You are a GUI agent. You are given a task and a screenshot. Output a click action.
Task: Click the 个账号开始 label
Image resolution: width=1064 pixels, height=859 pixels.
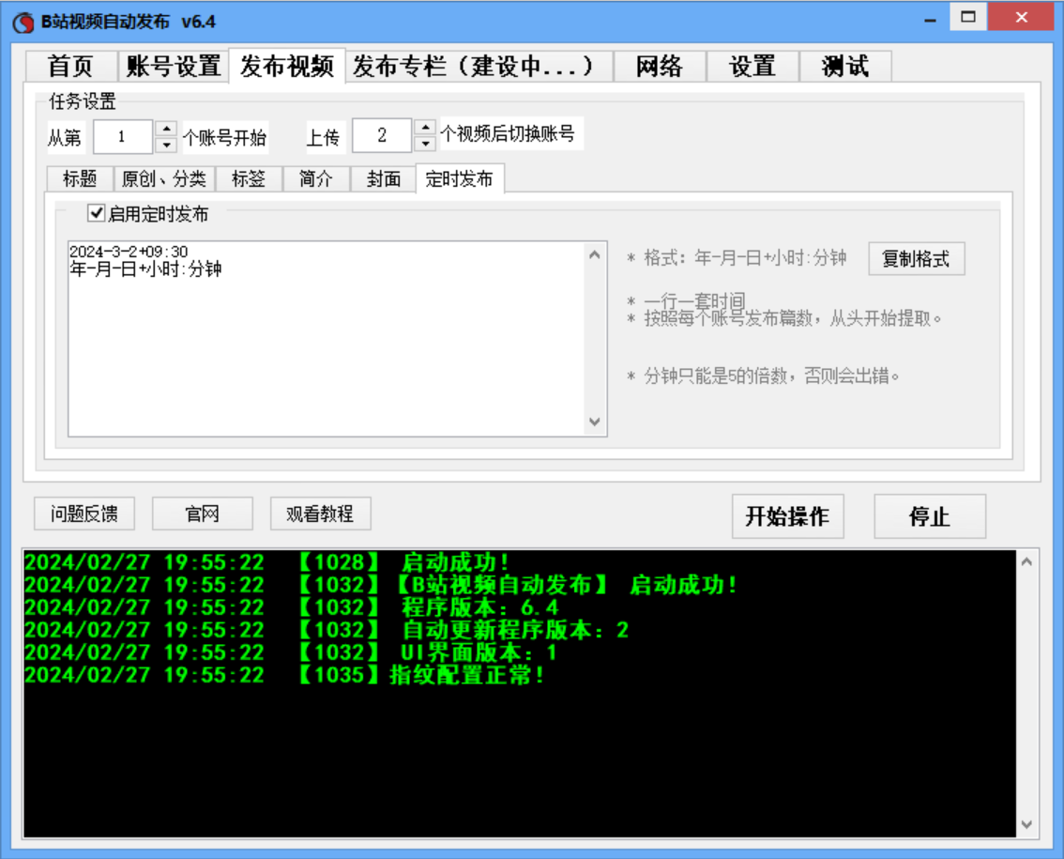click(x=224, y=138)
